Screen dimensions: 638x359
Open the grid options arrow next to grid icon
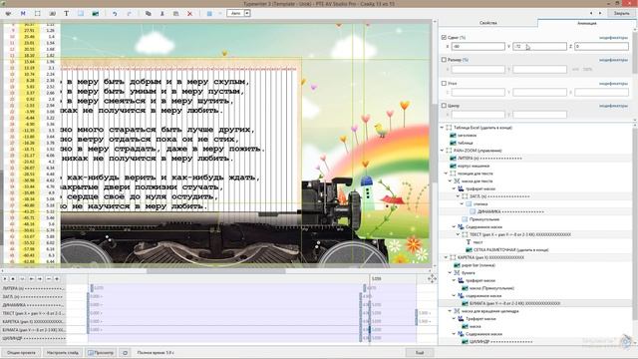(x=220, y=13)
